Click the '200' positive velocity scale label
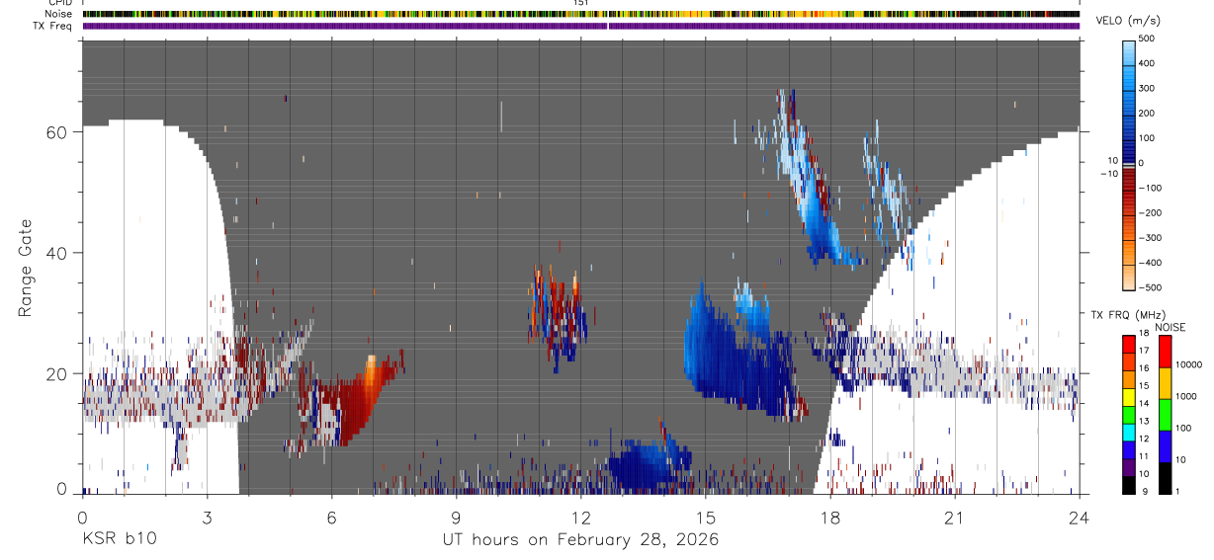The height and width of the screenshot is (560, 1214). pyautogui.click(x=1148, y=114)
